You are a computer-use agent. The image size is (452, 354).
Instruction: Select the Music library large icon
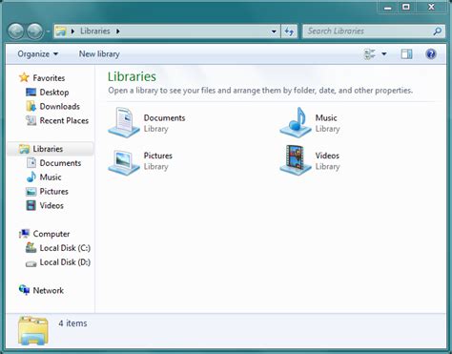tap(296, 122)
